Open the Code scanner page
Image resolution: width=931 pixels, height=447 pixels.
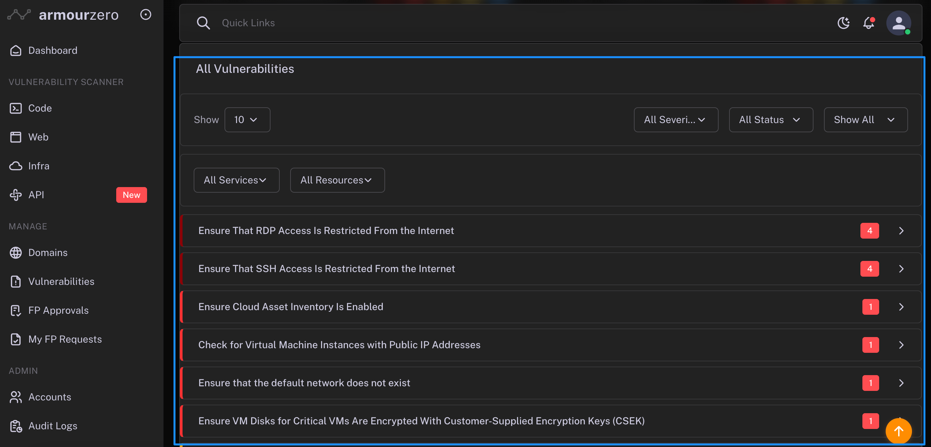coord(40,108)
